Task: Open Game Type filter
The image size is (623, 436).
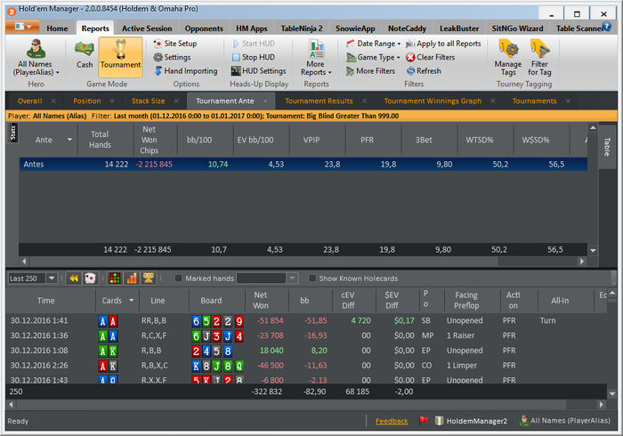Action: 373,57
